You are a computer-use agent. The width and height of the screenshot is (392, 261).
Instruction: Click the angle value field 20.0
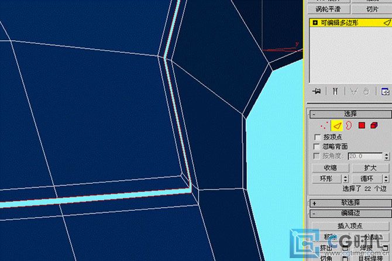(x=365, y=156)
